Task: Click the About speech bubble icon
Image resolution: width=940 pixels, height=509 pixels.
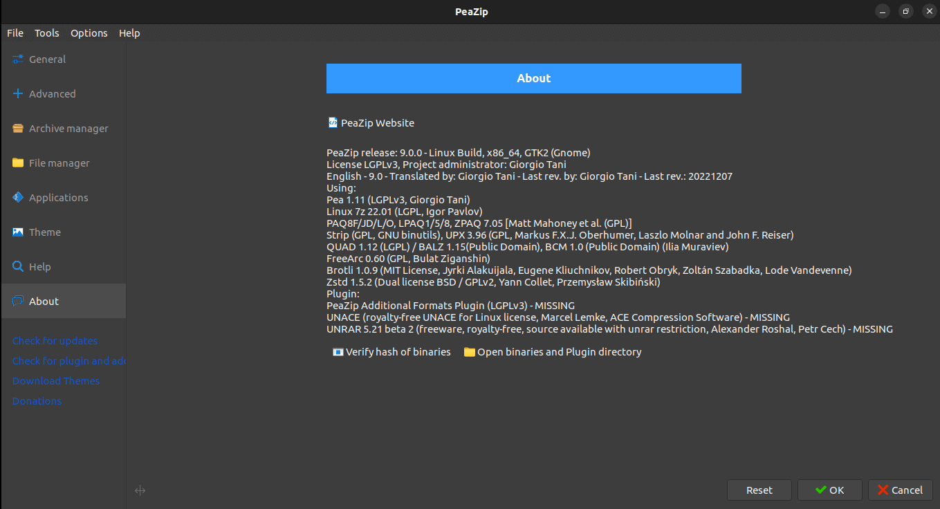Action: [18, 302]
